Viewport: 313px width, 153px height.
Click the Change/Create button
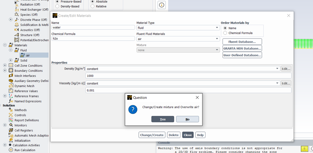coord(152,135)
